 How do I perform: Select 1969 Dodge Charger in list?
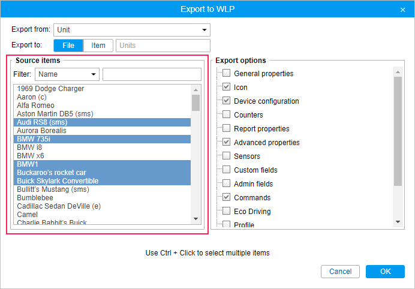[50, 89]
